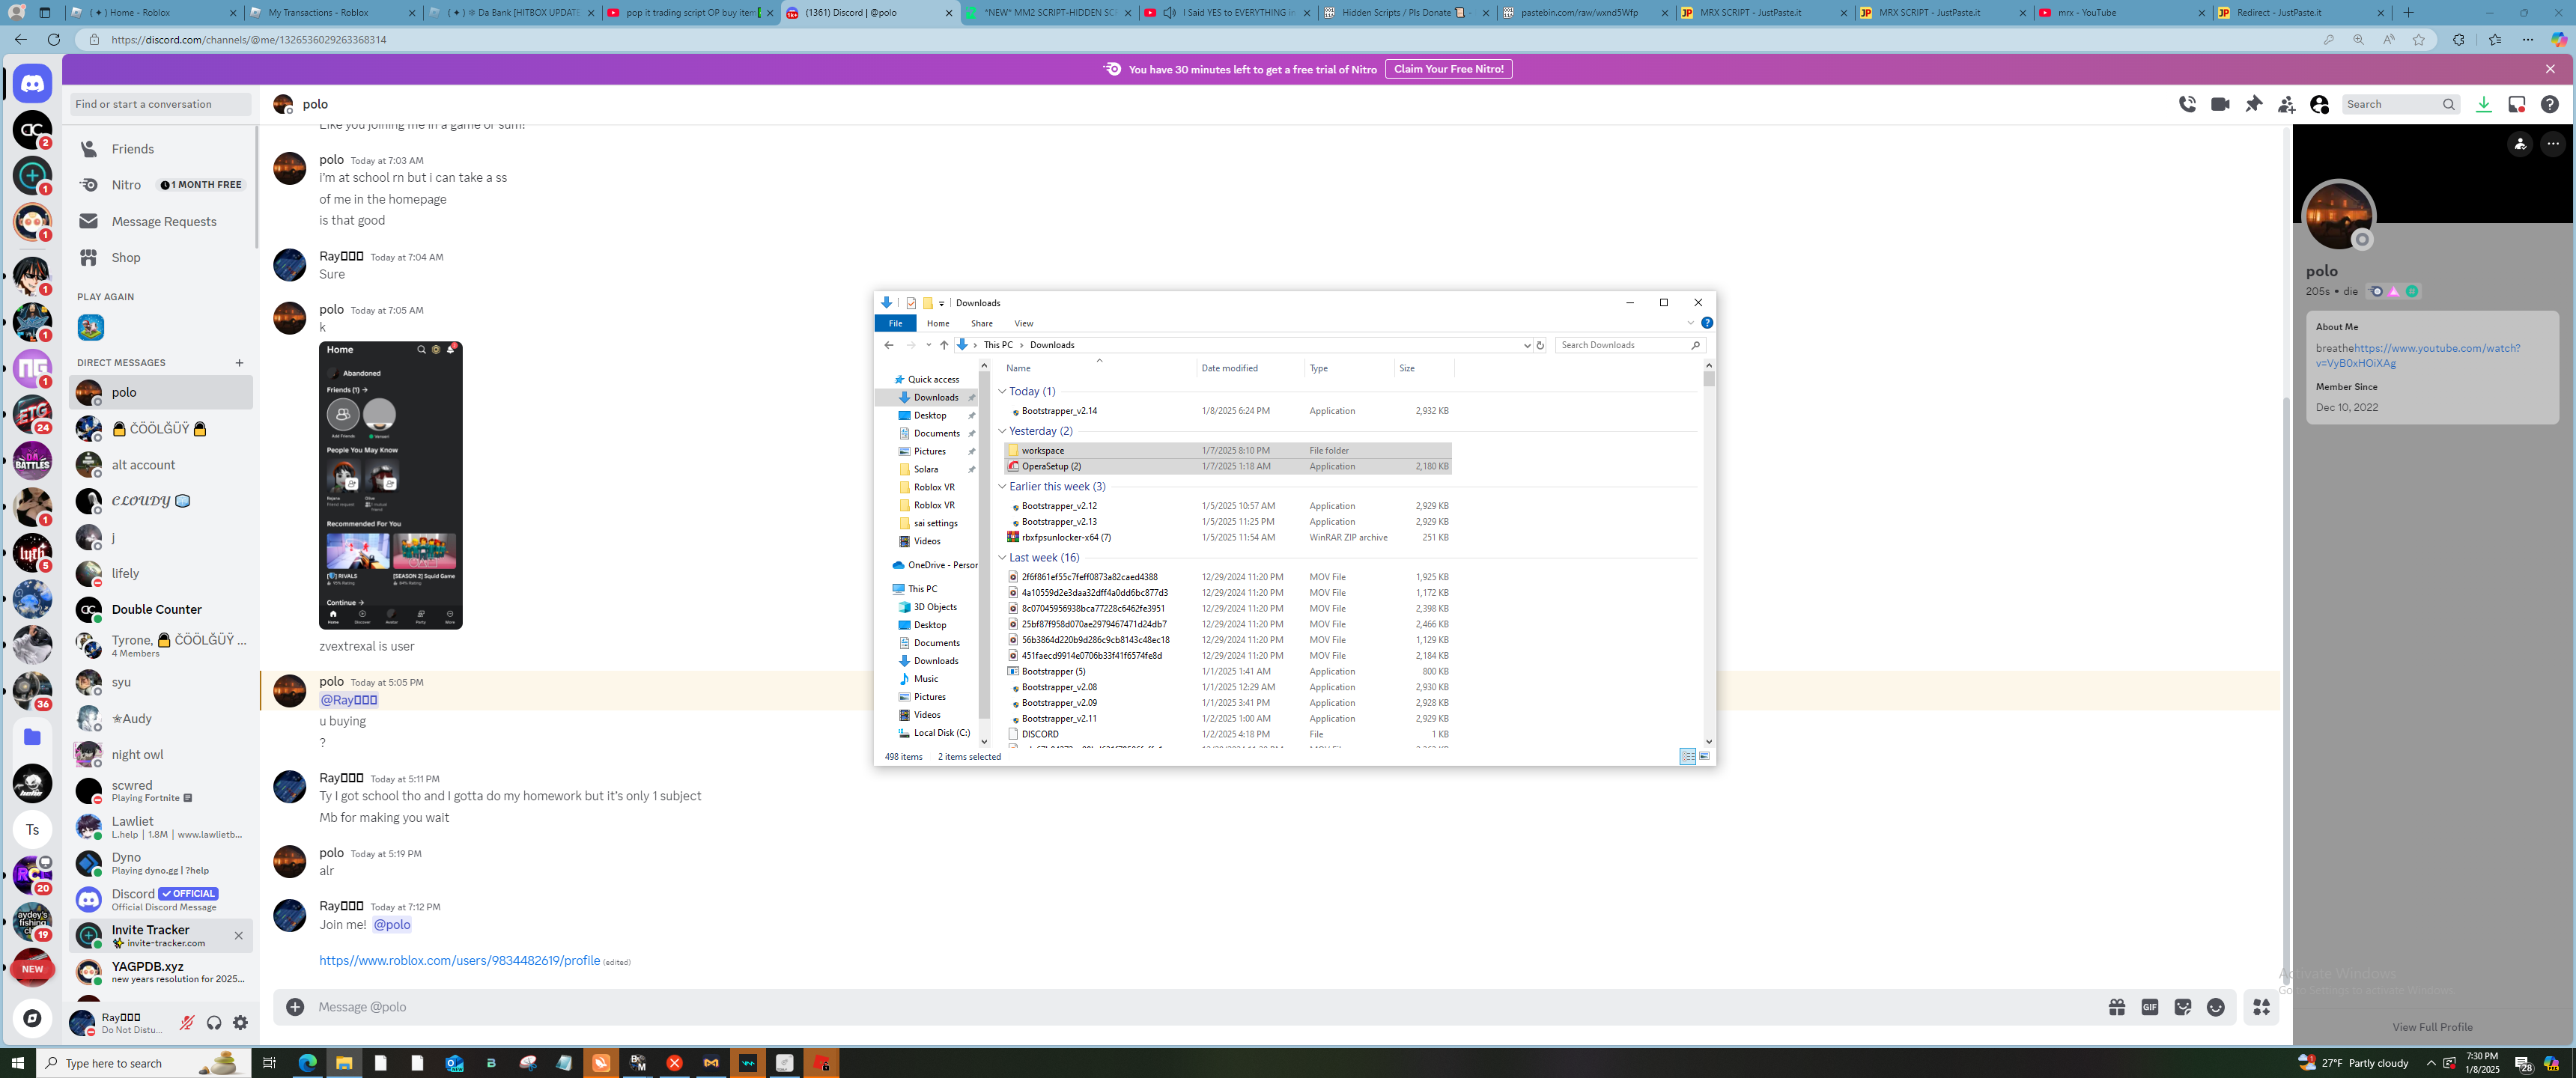
Task: Switch to My Transactions - Roblox tab
Action: pyautogui.click(x=329, y=13)
